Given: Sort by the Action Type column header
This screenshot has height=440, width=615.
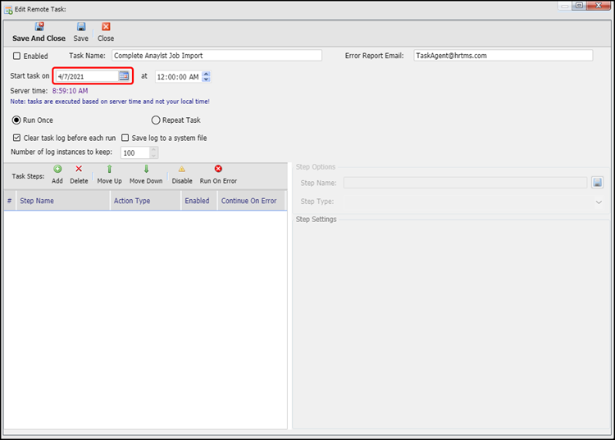Looking at the screenshot, I should pos(145,201).
